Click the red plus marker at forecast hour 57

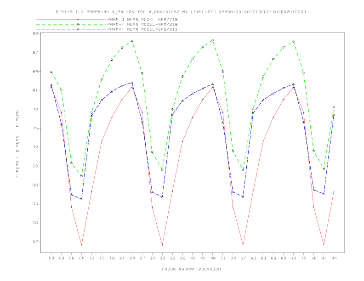click(243, 245)
